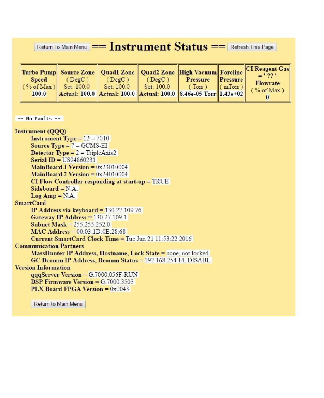Select the qqqServer Version value
The height and width of the screenshot is (398, 324).
click(113, 275)
